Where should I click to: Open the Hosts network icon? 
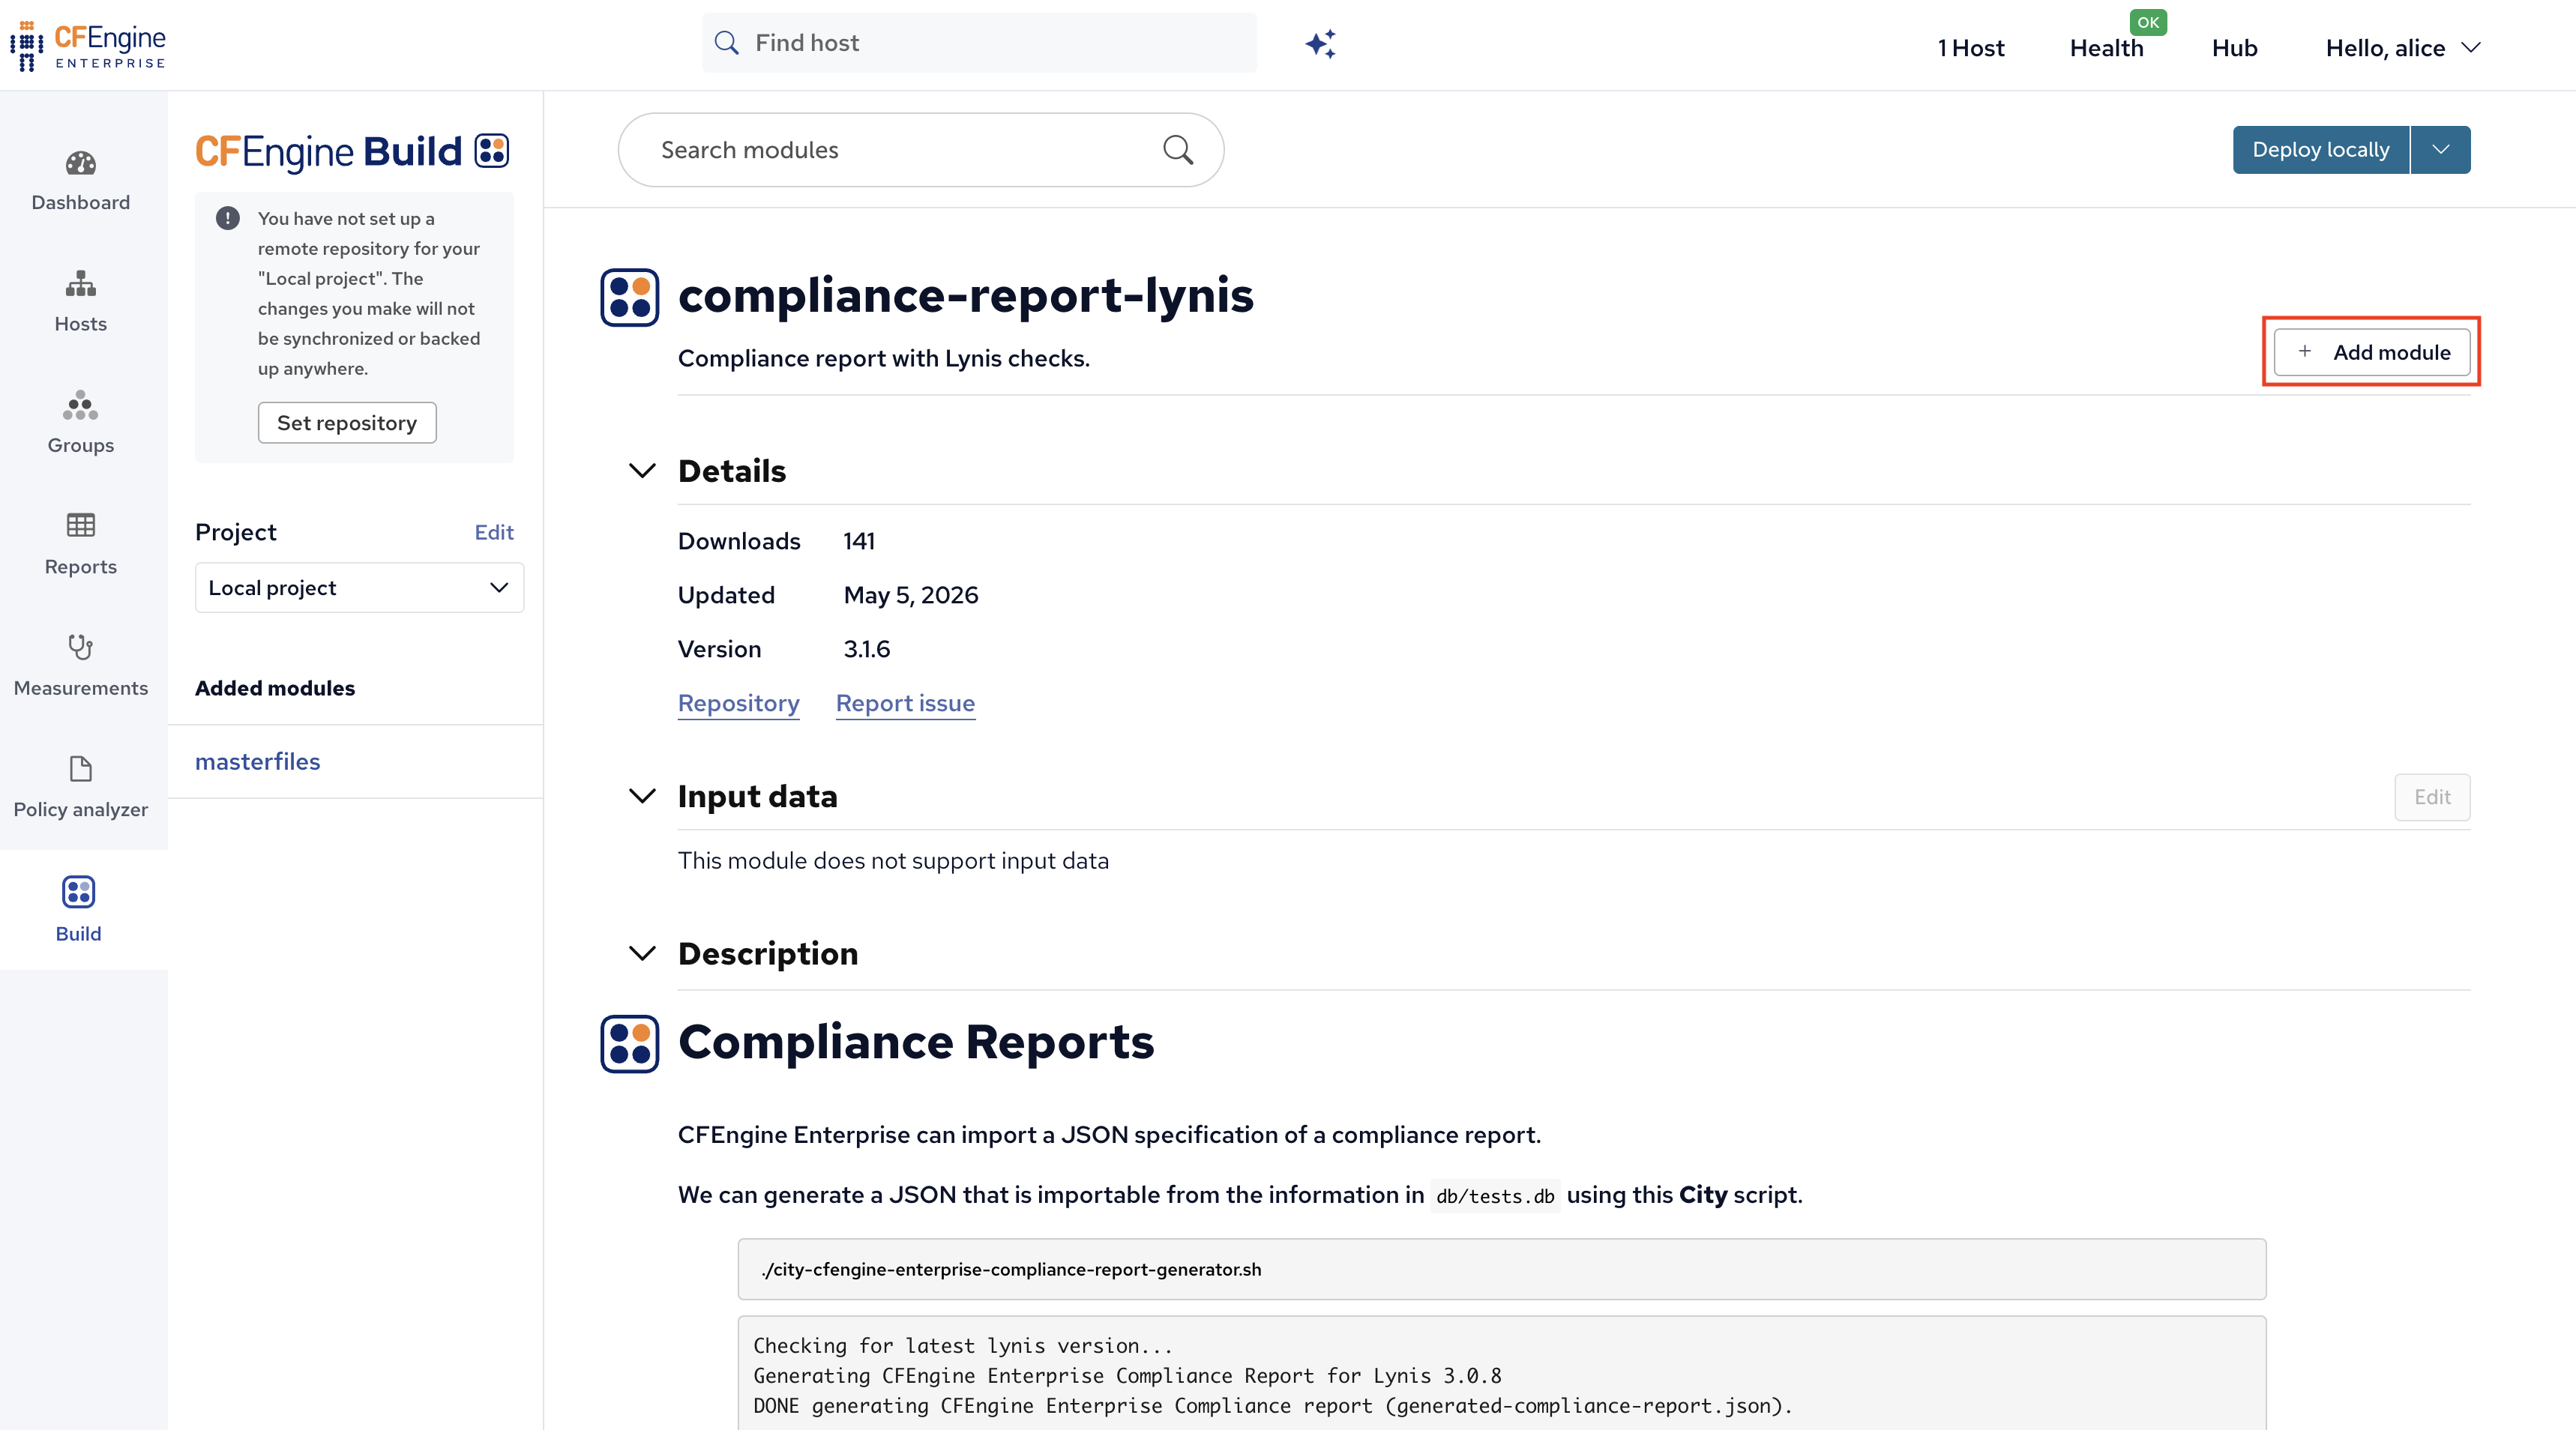pyautogui.click(x=81, y=284)
